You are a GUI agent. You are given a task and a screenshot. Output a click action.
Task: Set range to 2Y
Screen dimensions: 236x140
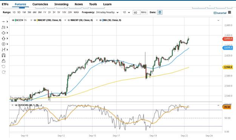49,12
